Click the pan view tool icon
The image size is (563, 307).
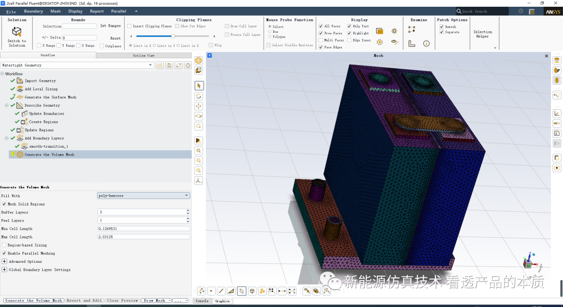(199, 106)
